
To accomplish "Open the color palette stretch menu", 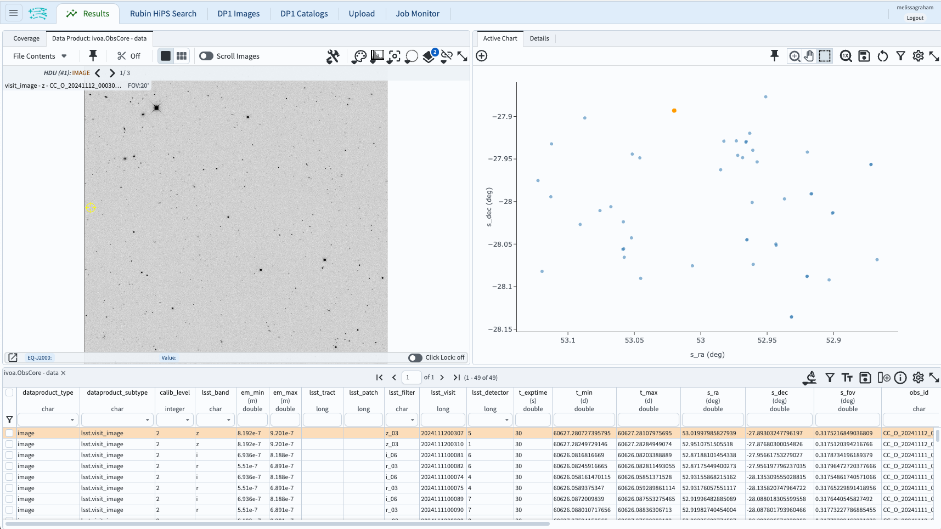I will click(359, 56).
